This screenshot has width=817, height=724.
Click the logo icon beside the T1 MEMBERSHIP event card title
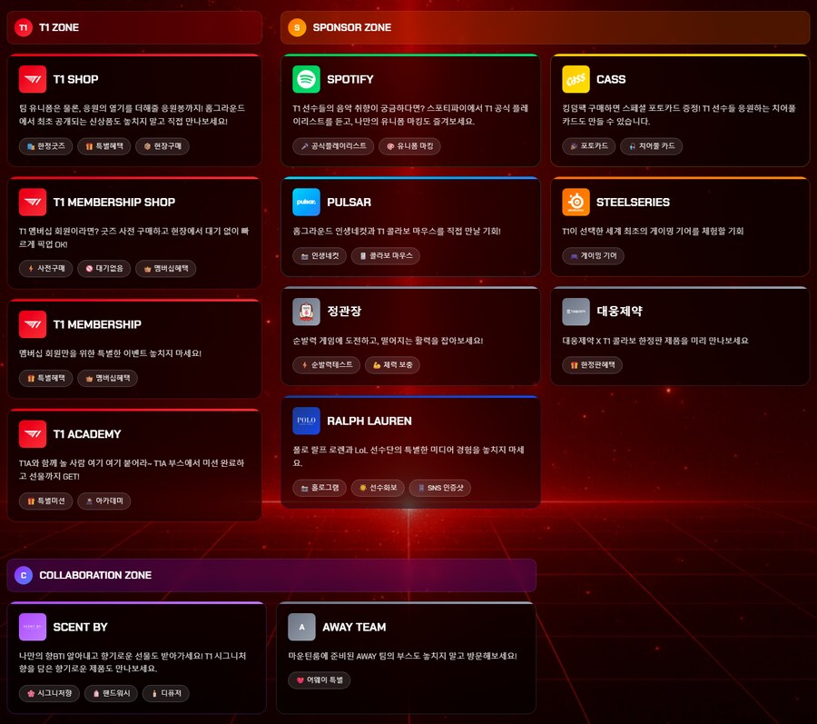coord(33,324)
